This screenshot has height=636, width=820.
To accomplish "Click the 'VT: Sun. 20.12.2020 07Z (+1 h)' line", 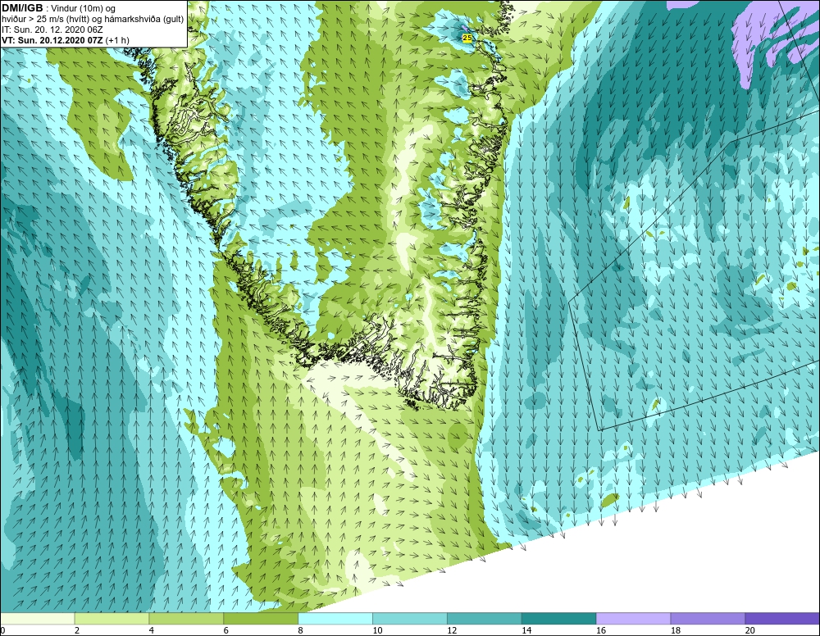I will [x=66, y=40].
